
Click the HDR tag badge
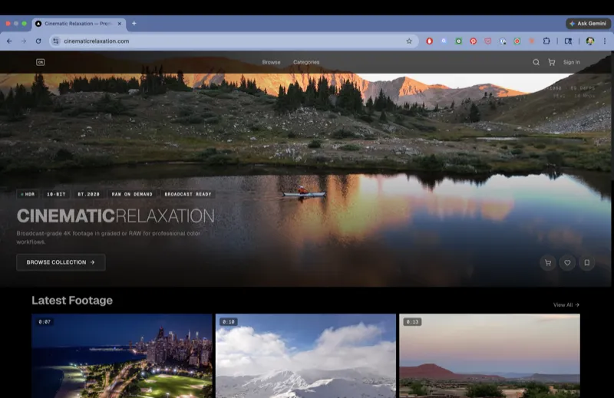[x=28, y=194]
